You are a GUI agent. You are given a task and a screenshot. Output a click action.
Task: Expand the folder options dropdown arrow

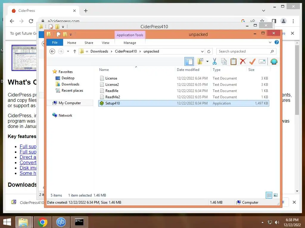click(207, 62)
